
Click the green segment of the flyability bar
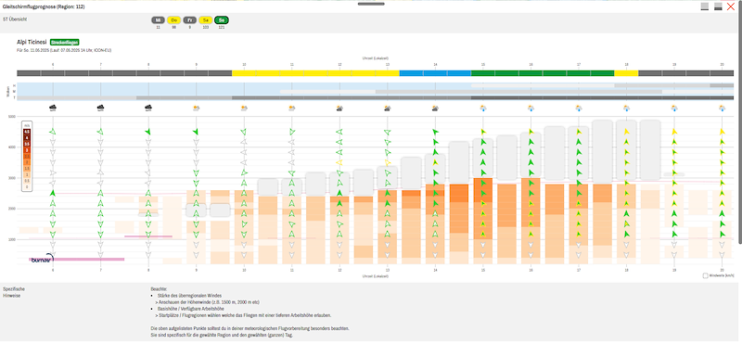coord(543,73)
